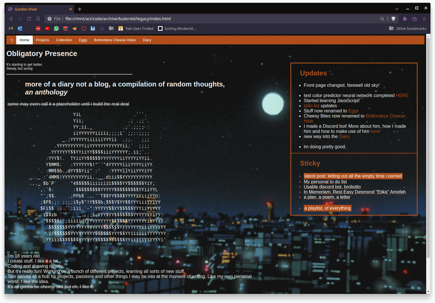
Task: Open the Other bookmarks folder
Action: tap(408, 28)
